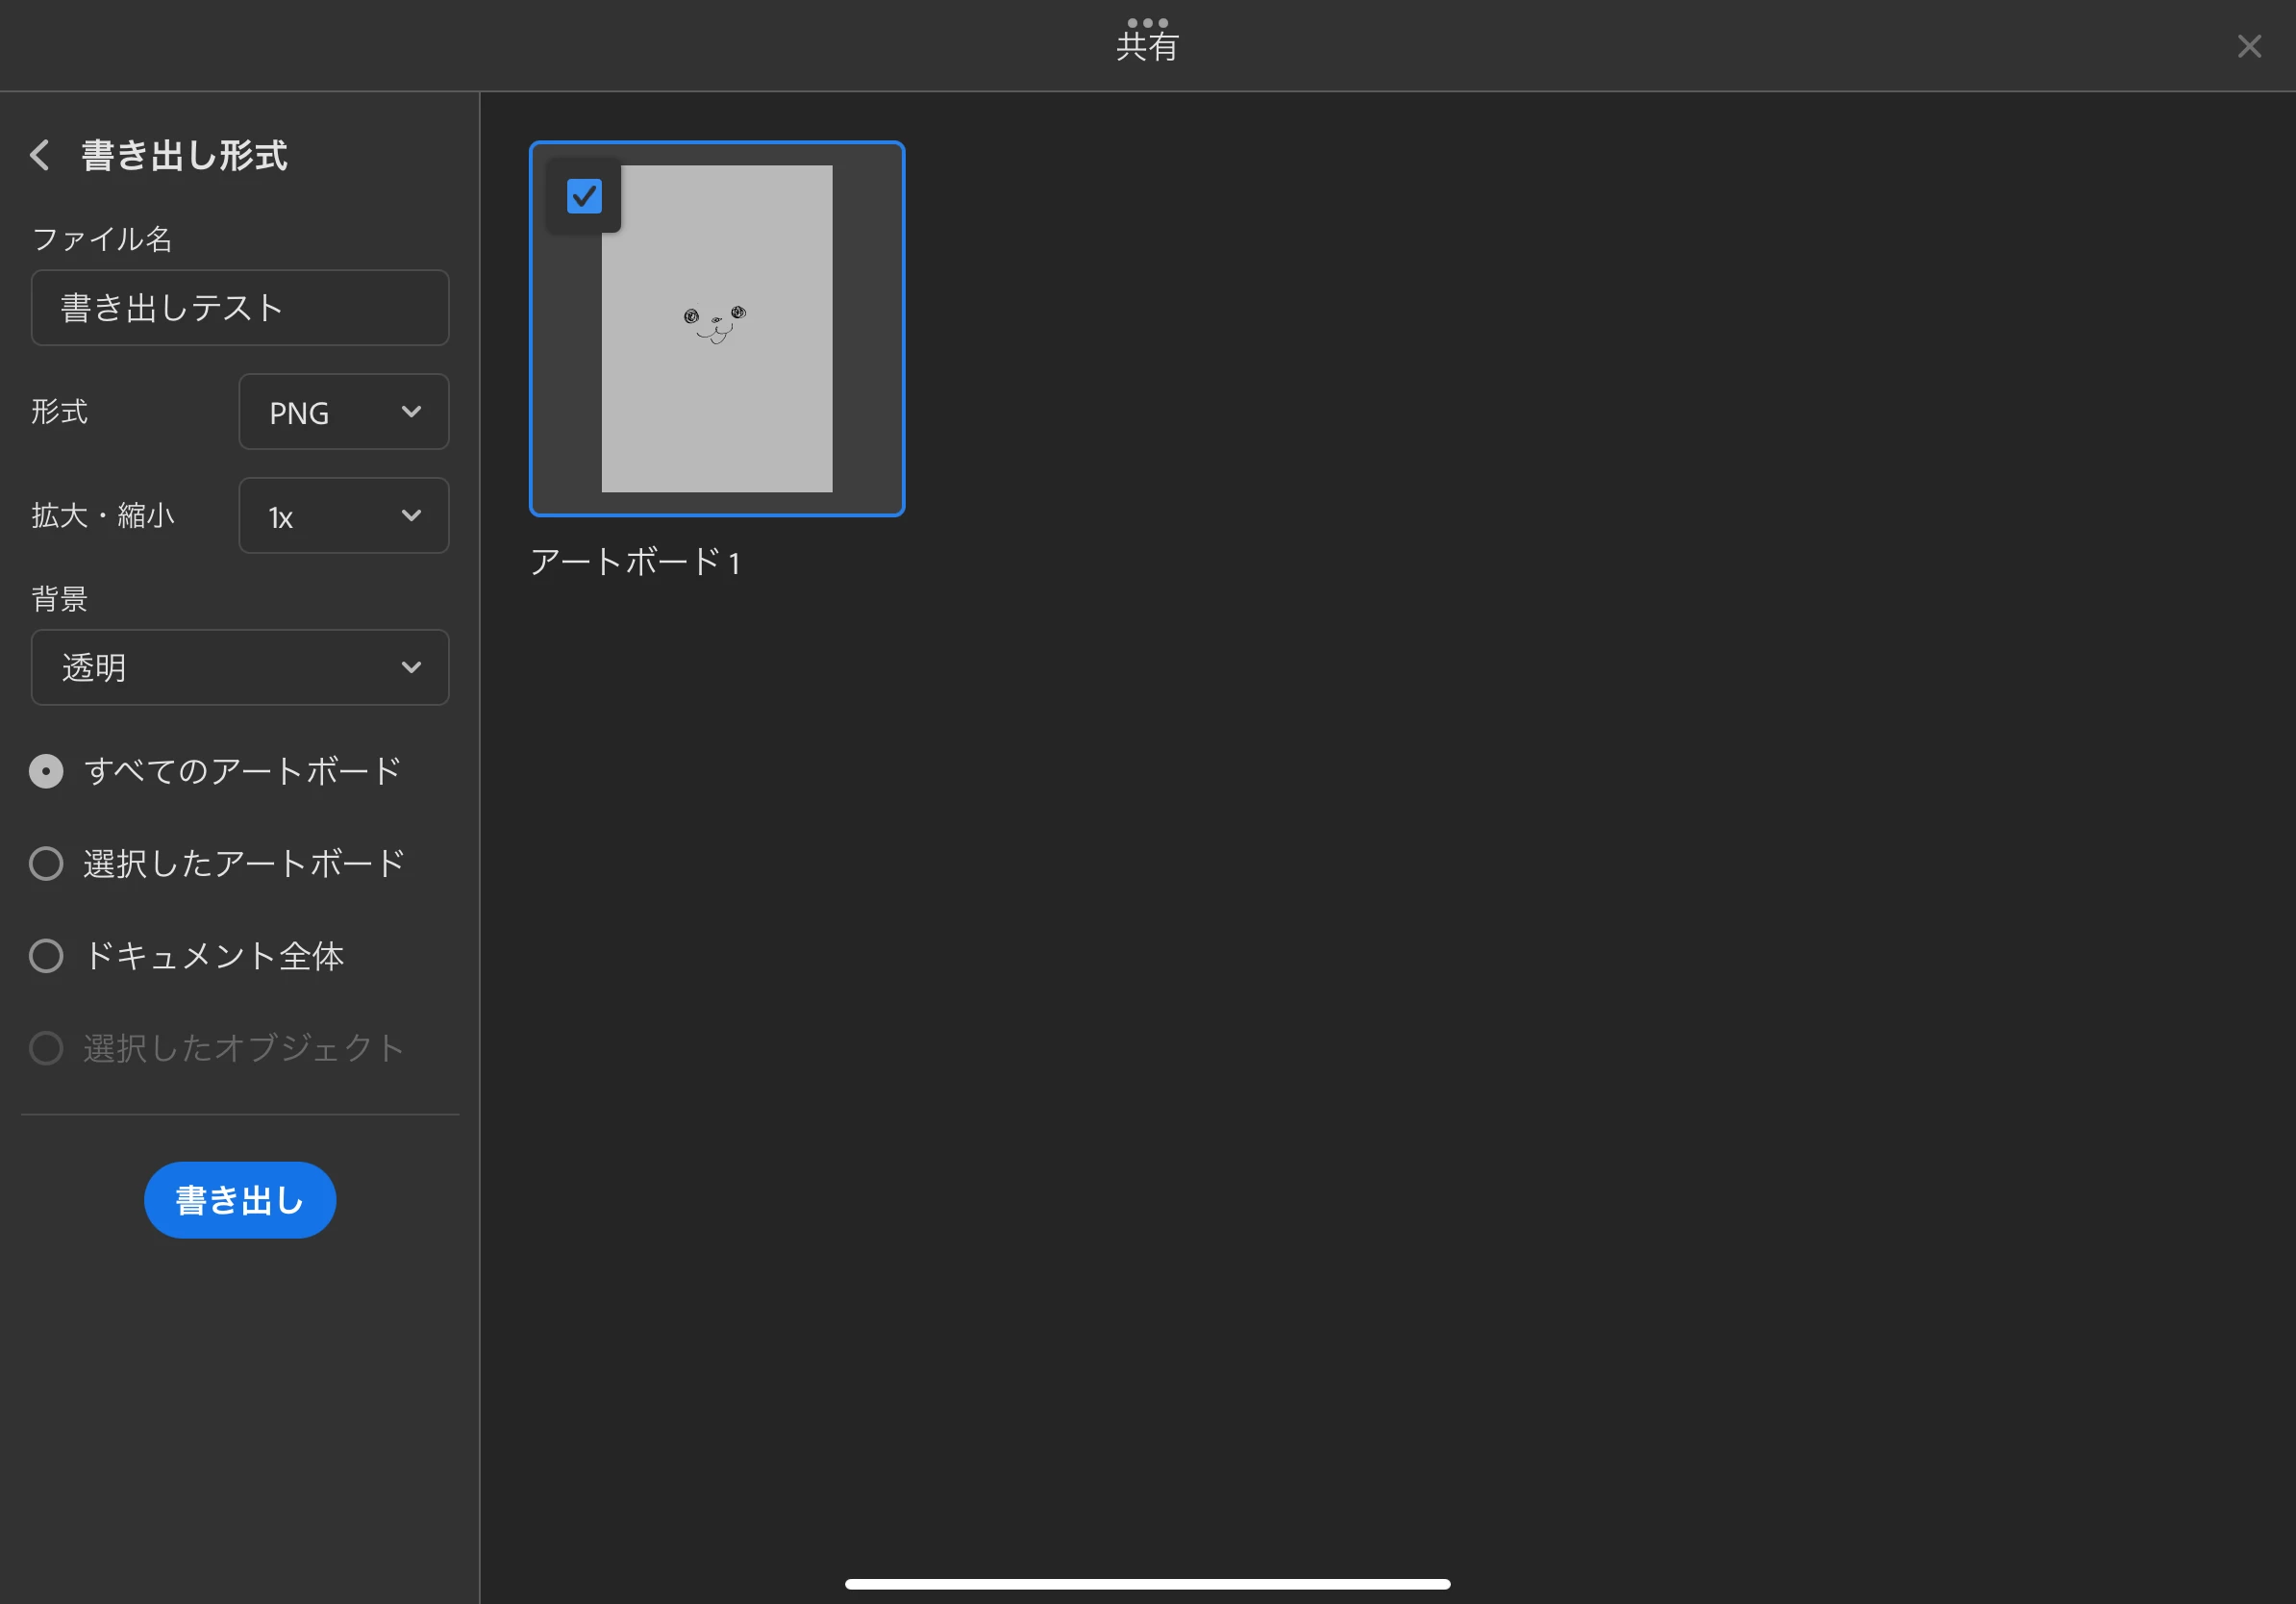Click the アートボード 1 label
Image resolution: width=2296 pixels, height=1604 pixels.
[634, 562]
